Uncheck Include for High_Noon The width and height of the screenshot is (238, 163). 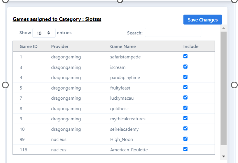pyautogui.click(x=185, y=139)
